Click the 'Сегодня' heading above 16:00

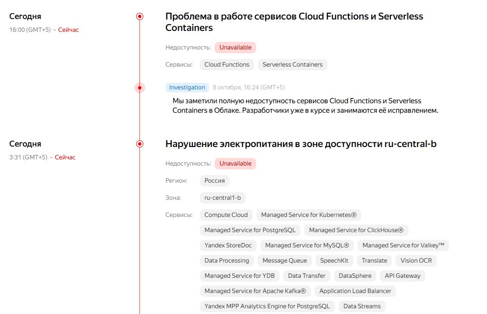click(25, 17)
